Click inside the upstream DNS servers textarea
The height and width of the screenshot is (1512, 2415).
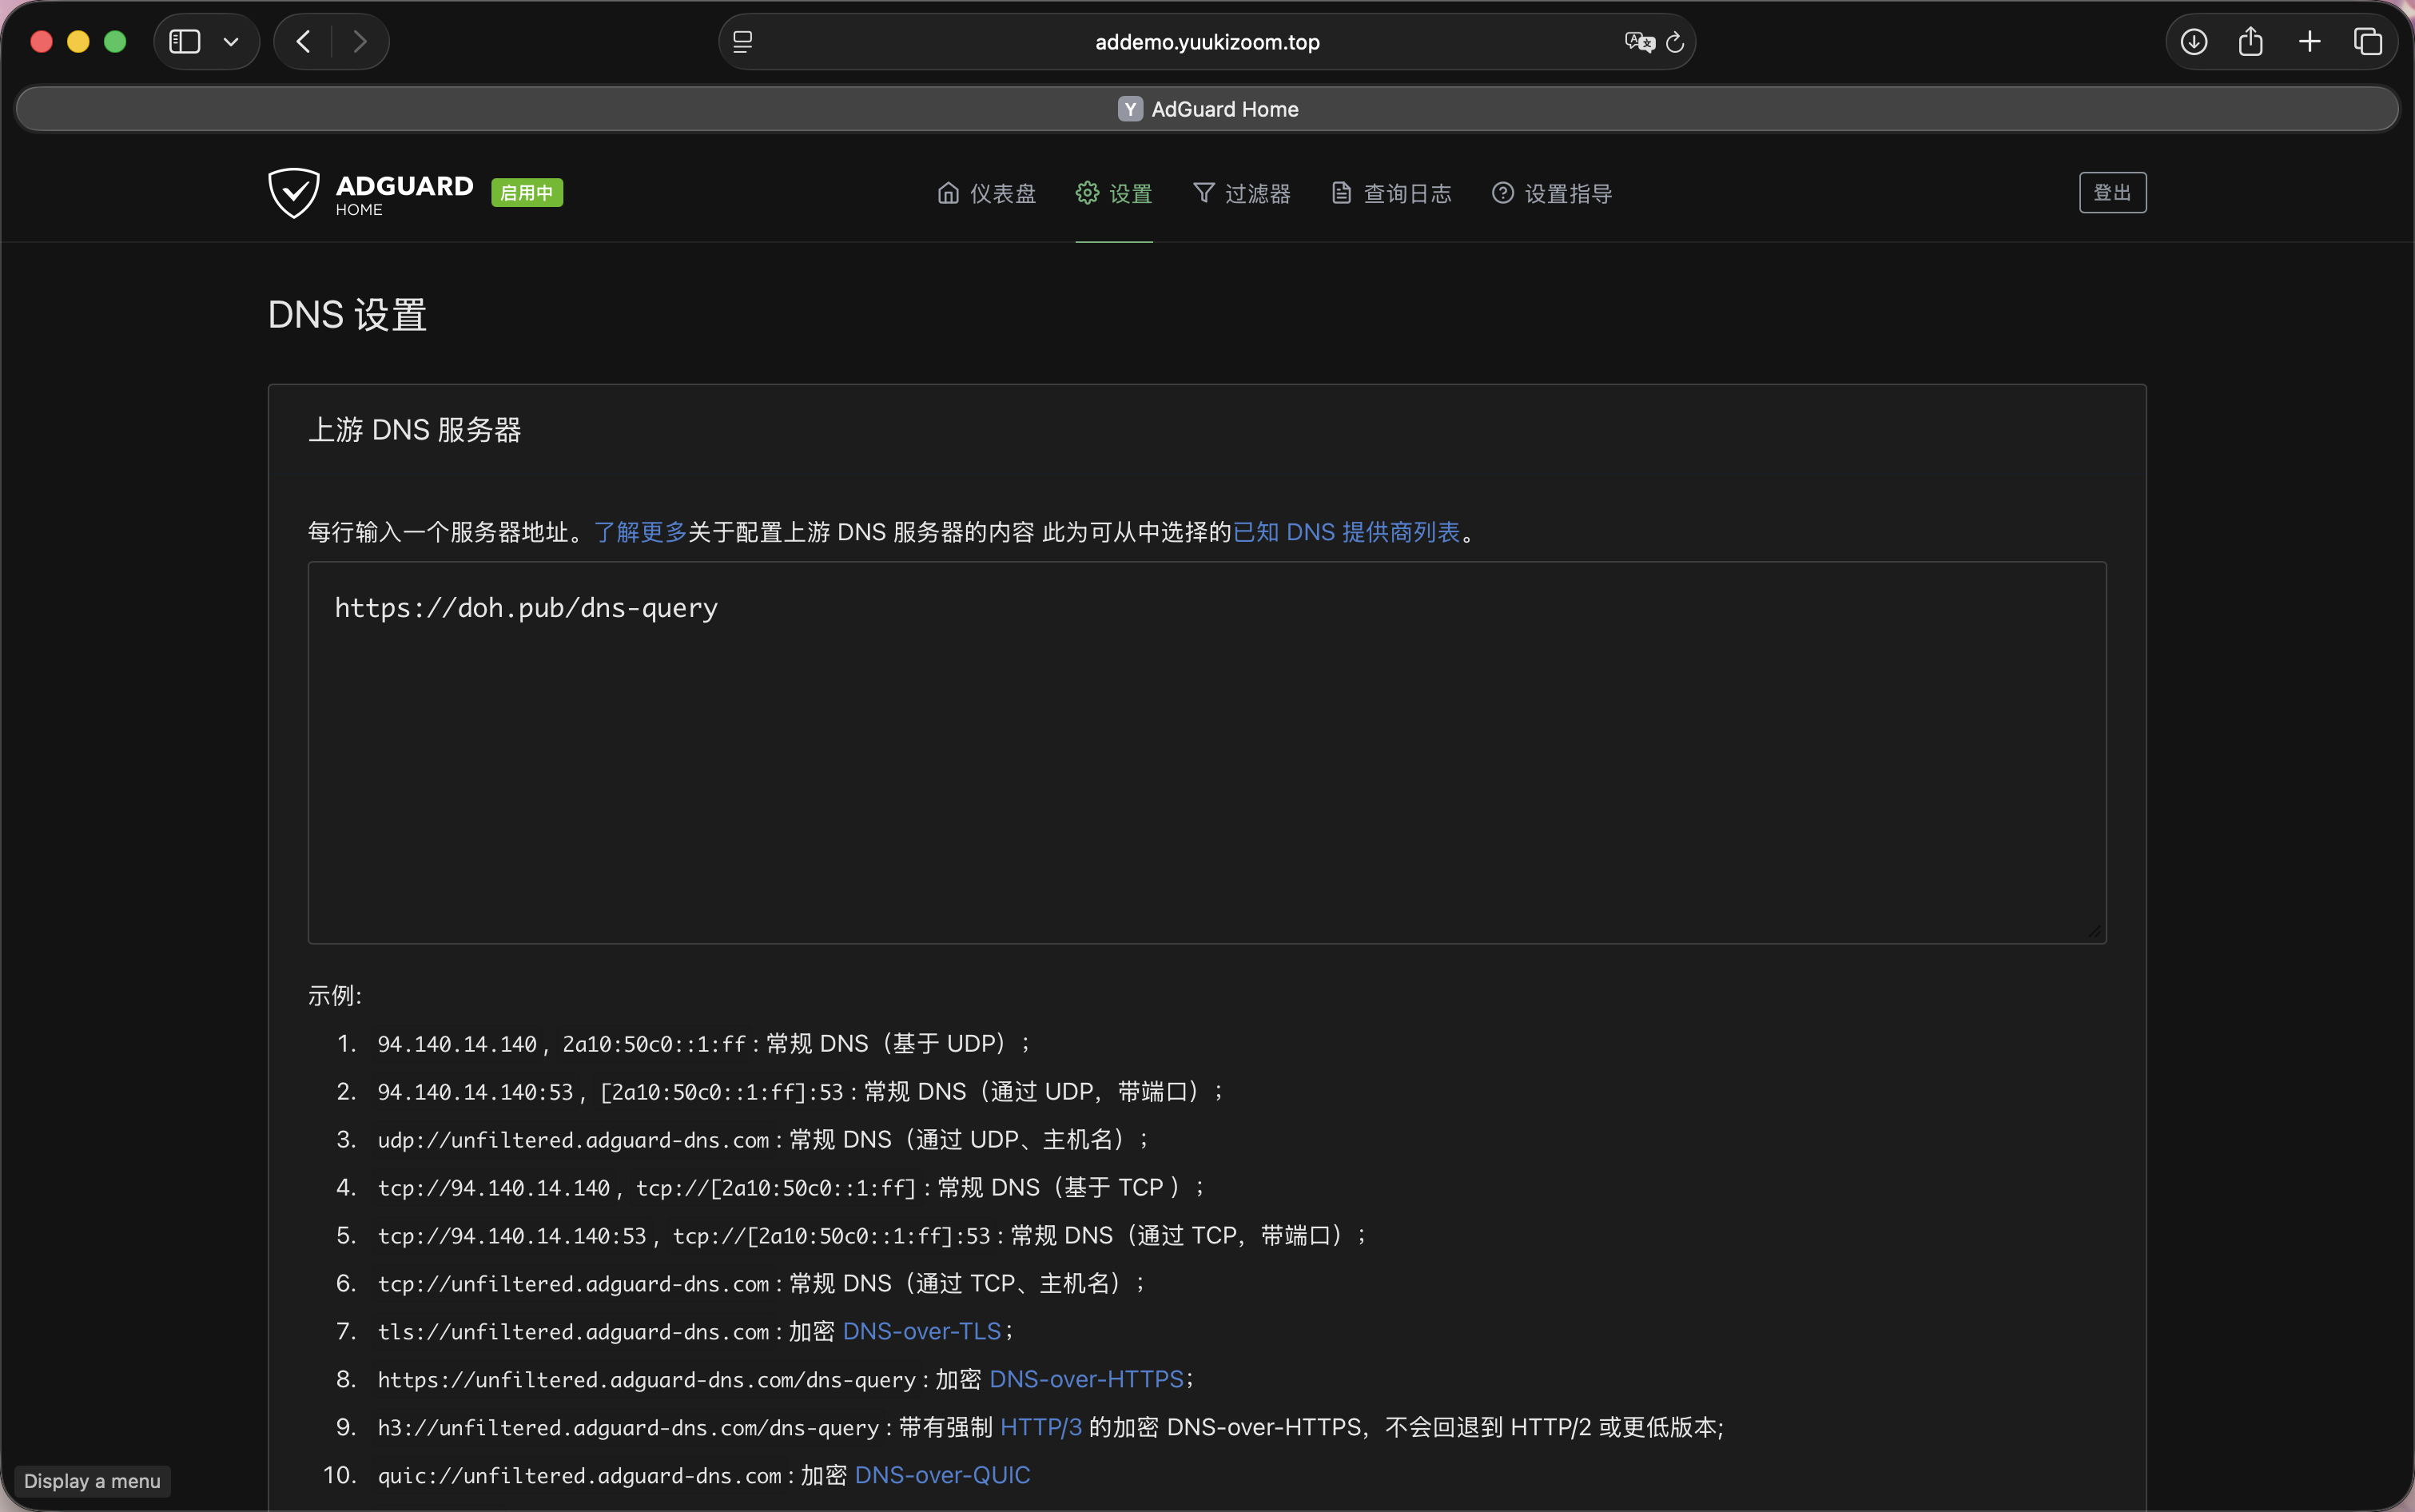(1207, 752)
